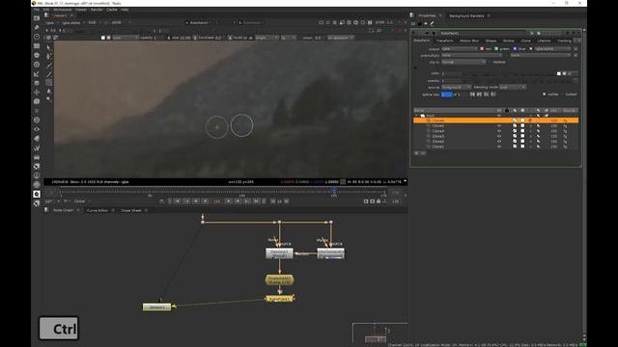The height and width of the screenshot is (347, 618).
Task: Select the selected clone row in the list
Action: click(495, 120)
